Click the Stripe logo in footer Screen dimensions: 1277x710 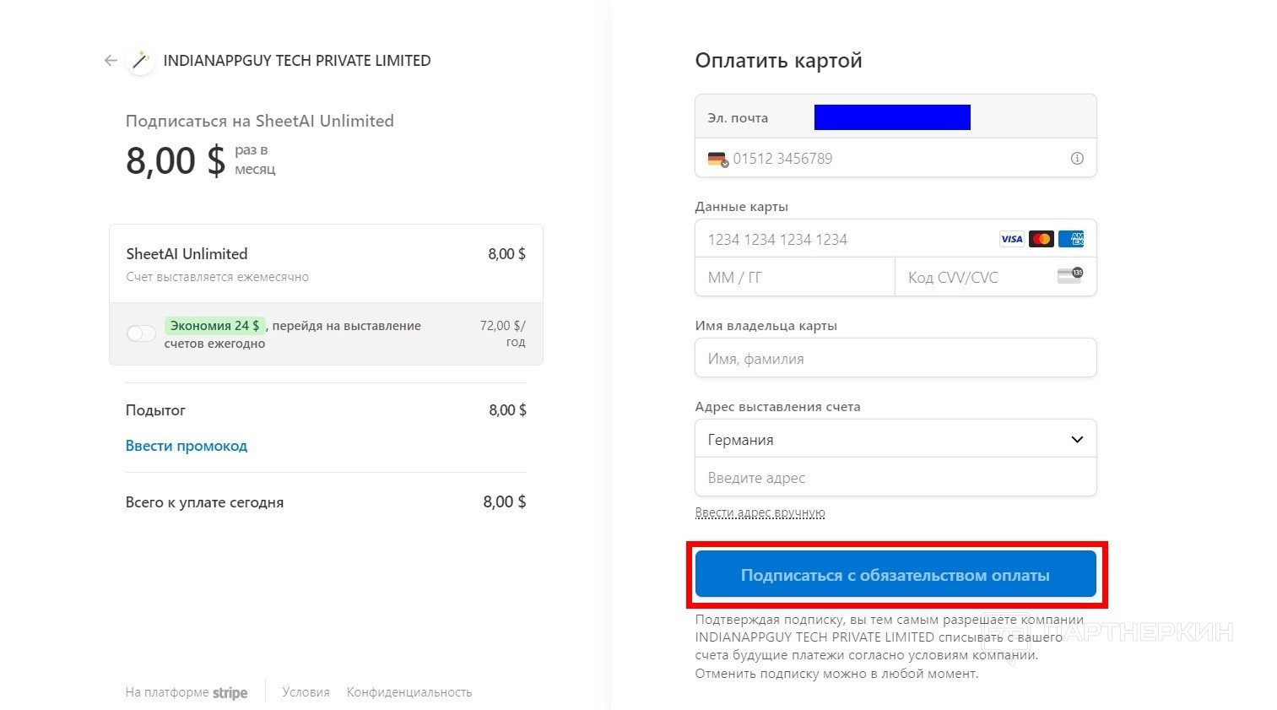[x=230, y=693]
